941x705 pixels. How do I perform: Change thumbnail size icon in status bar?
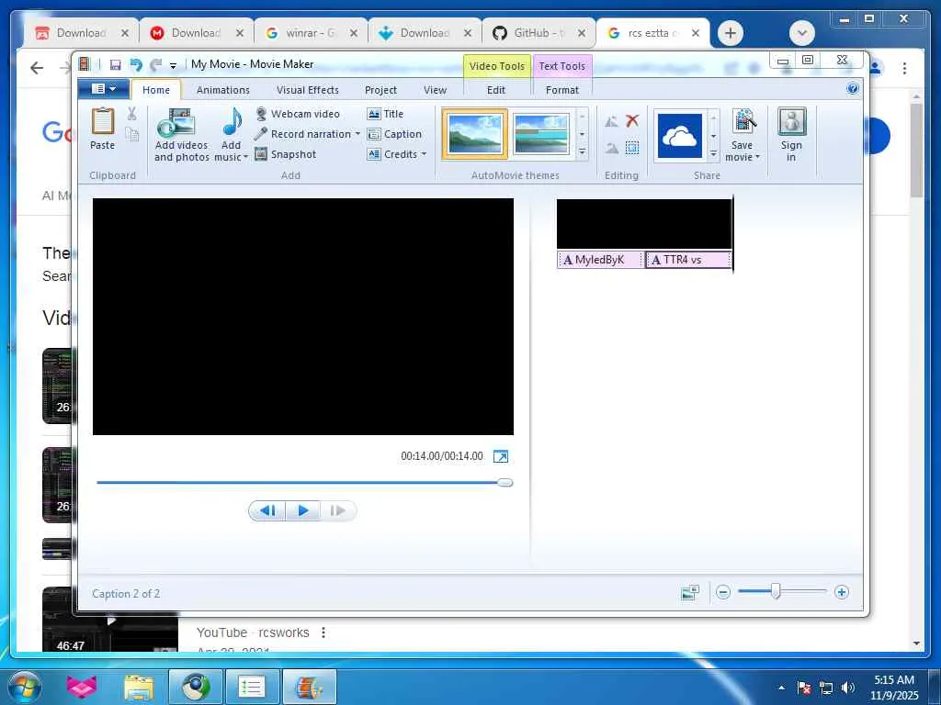pos(690,593)
